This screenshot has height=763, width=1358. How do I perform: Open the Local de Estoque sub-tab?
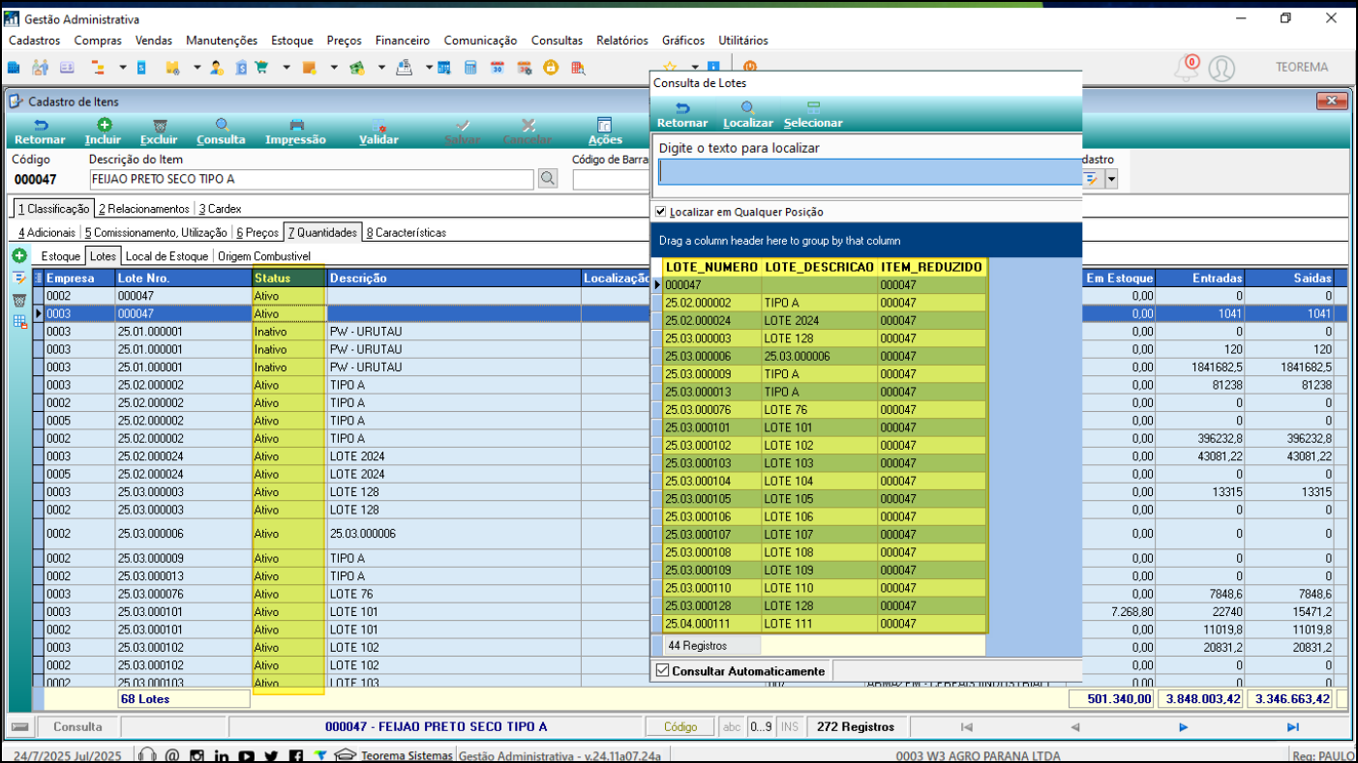tap(166, 256)
